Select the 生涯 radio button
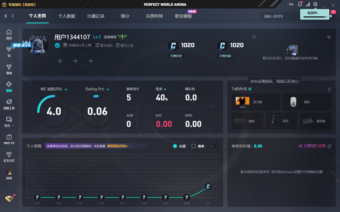 click(175, 146)
